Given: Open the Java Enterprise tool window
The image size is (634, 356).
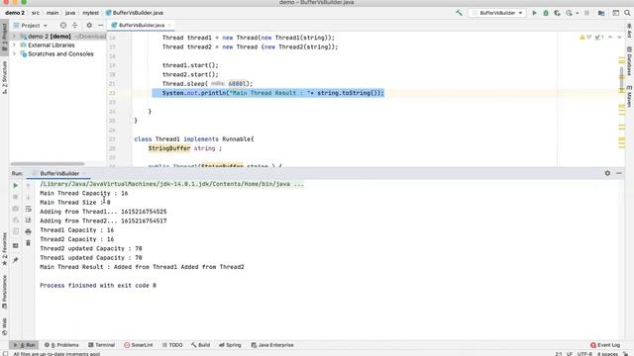Looking at the screenshot, I should (272, 345).
